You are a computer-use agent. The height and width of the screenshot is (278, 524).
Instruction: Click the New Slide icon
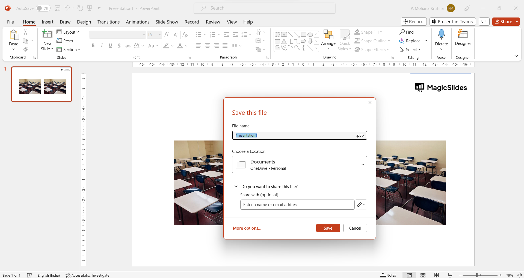pos(47,34)
